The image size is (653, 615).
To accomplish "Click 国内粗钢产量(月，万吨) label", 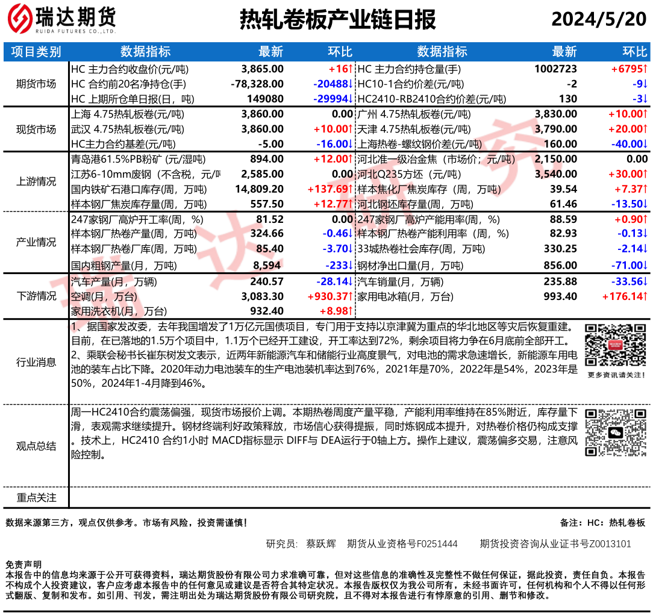I will pyautogui.click(x=123, y=266).
